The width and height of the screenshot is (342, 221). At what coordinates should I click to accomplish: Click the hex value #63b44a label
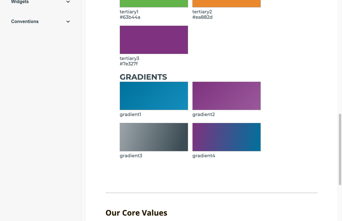pos(130,17)
